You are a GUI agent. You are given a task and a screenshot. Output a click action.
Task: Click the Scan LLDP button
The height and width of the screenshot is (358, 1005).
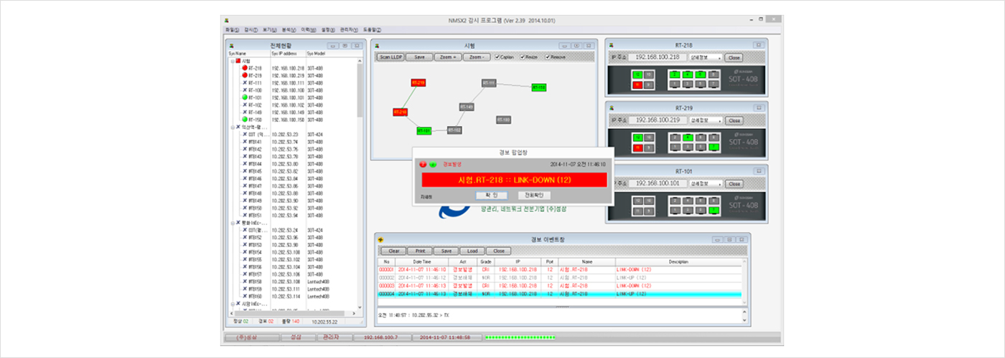pyautogui.click(x=391, y=57)
